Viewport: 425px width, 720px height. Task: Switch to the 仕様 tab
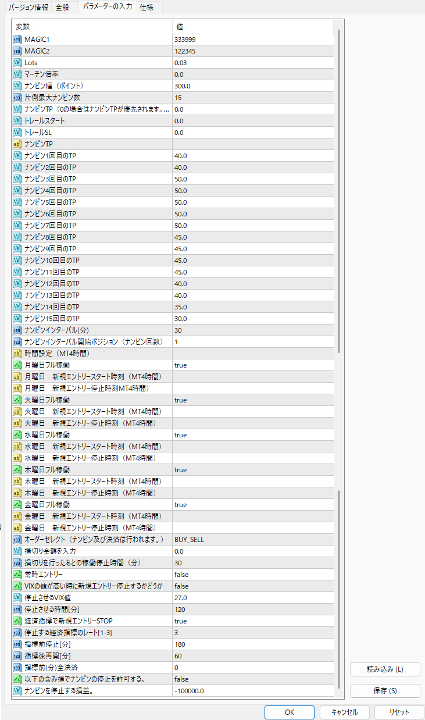(147, 8)
